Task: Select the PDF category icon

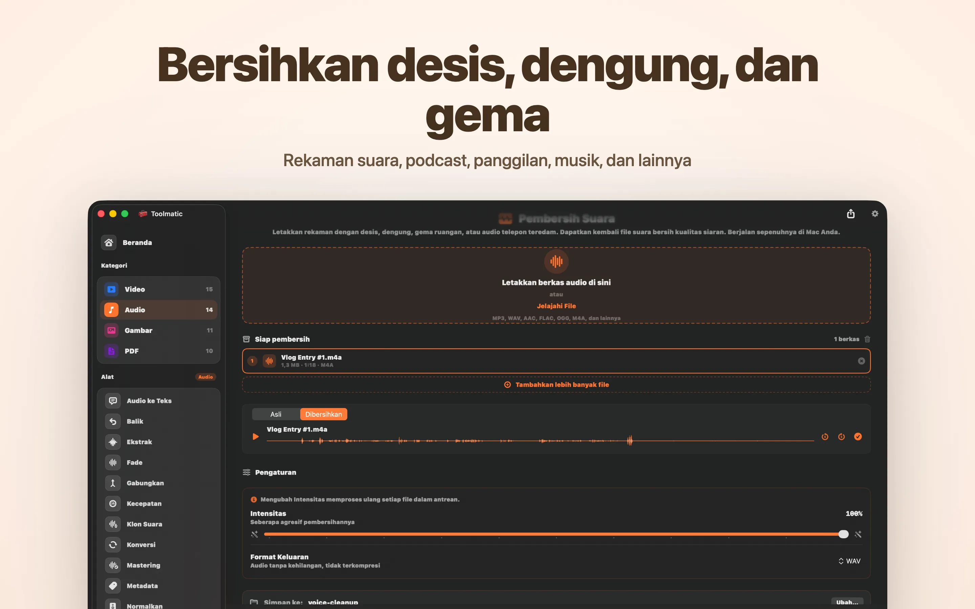Action: pyautogui.click(x=111, y=351)
